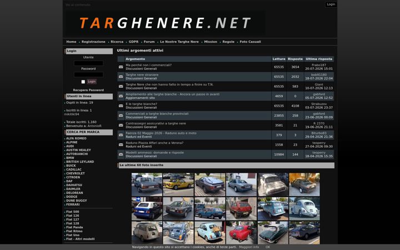Select ALFA ROMEO in brand list
This screenshot has width=400, height=250.
pyautogui.click(x=76, y=138)
